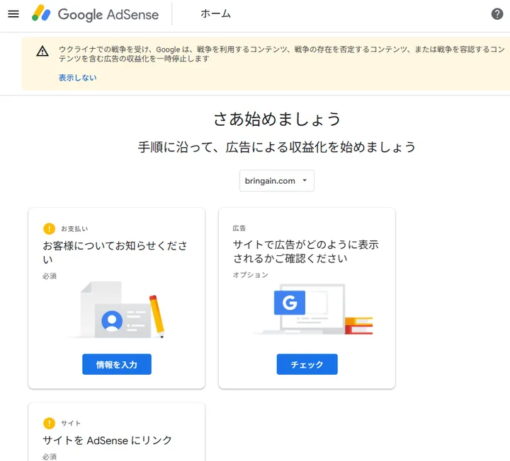The image size is (510, 461).
Task: Click お客様についてお知らせください card title
Action: [115, 252]
